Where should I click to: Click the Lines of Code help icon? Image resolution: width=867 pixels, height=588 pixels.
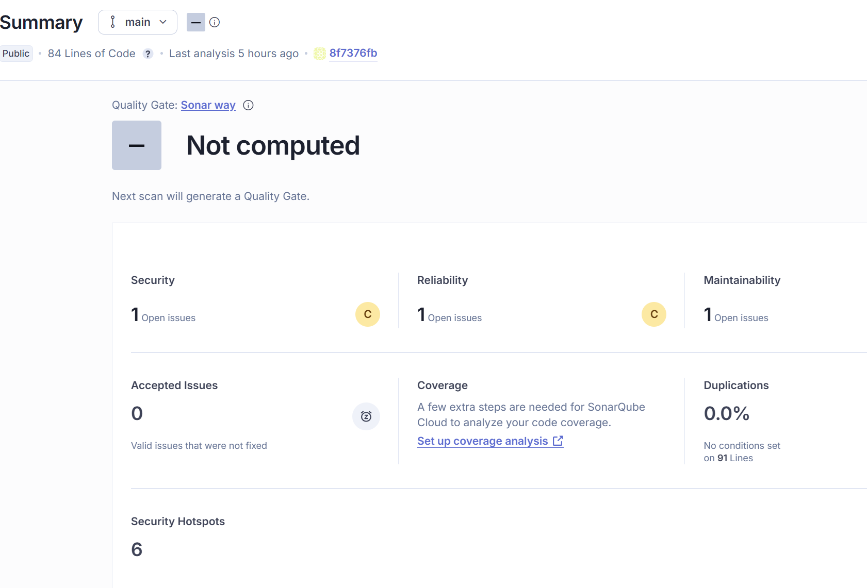pos(148,54)
